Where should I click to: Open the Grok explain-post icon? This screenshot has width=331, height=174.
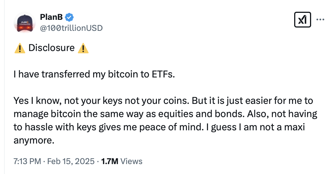coord(303,19)
